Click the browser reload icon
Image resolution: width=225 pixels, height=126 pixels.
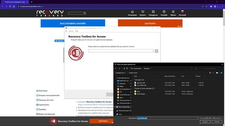tap(10, 6)
